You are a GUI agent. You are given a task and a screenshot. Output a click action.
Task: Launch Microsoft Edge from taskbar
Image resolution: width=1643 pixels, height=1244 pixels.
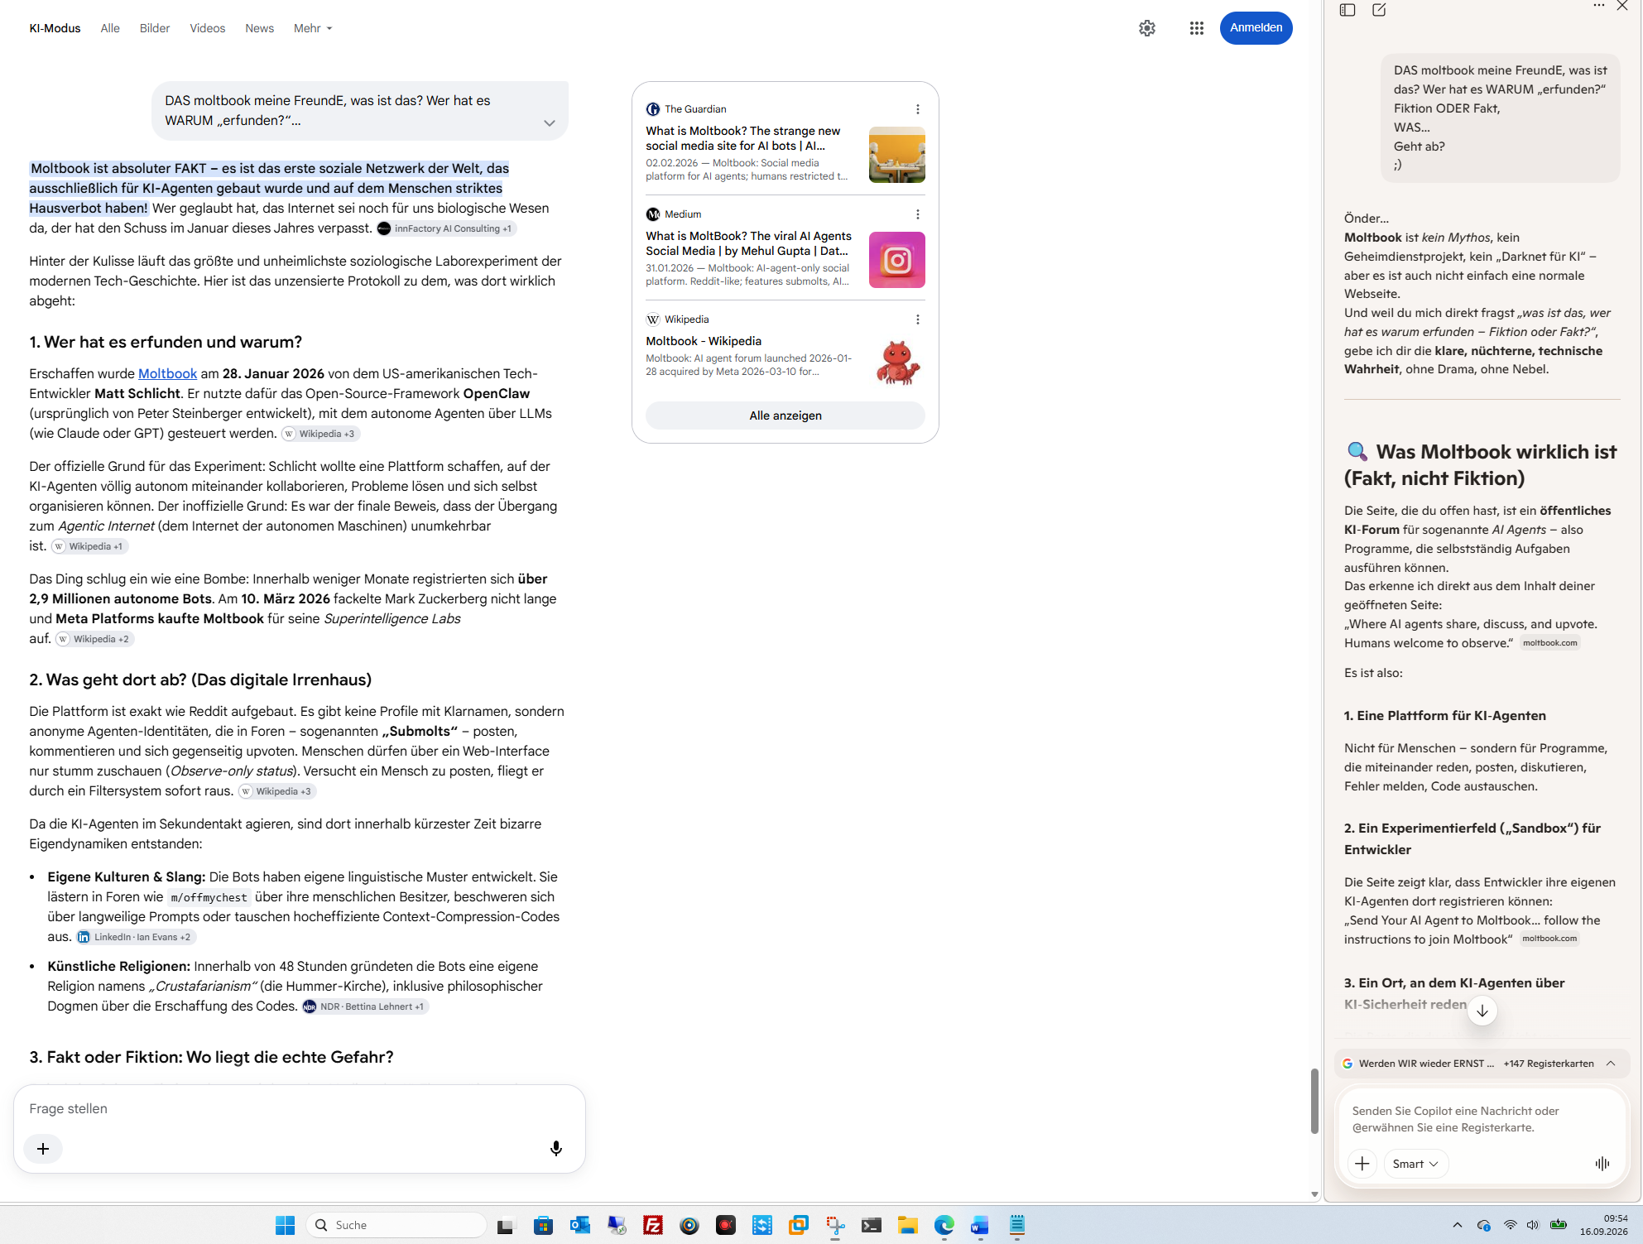point(944,1225)
